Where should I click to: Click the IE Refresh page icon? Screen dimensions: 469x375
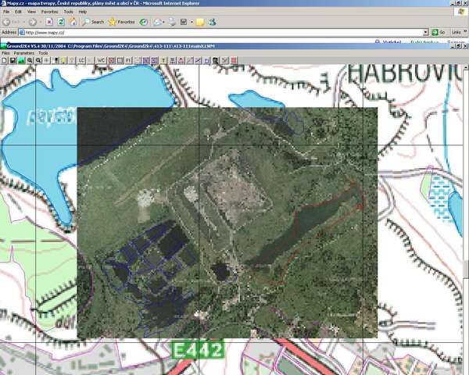tap(61, 22)
